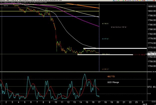Click hour 5 on the time axis

[x=25, y=102]
